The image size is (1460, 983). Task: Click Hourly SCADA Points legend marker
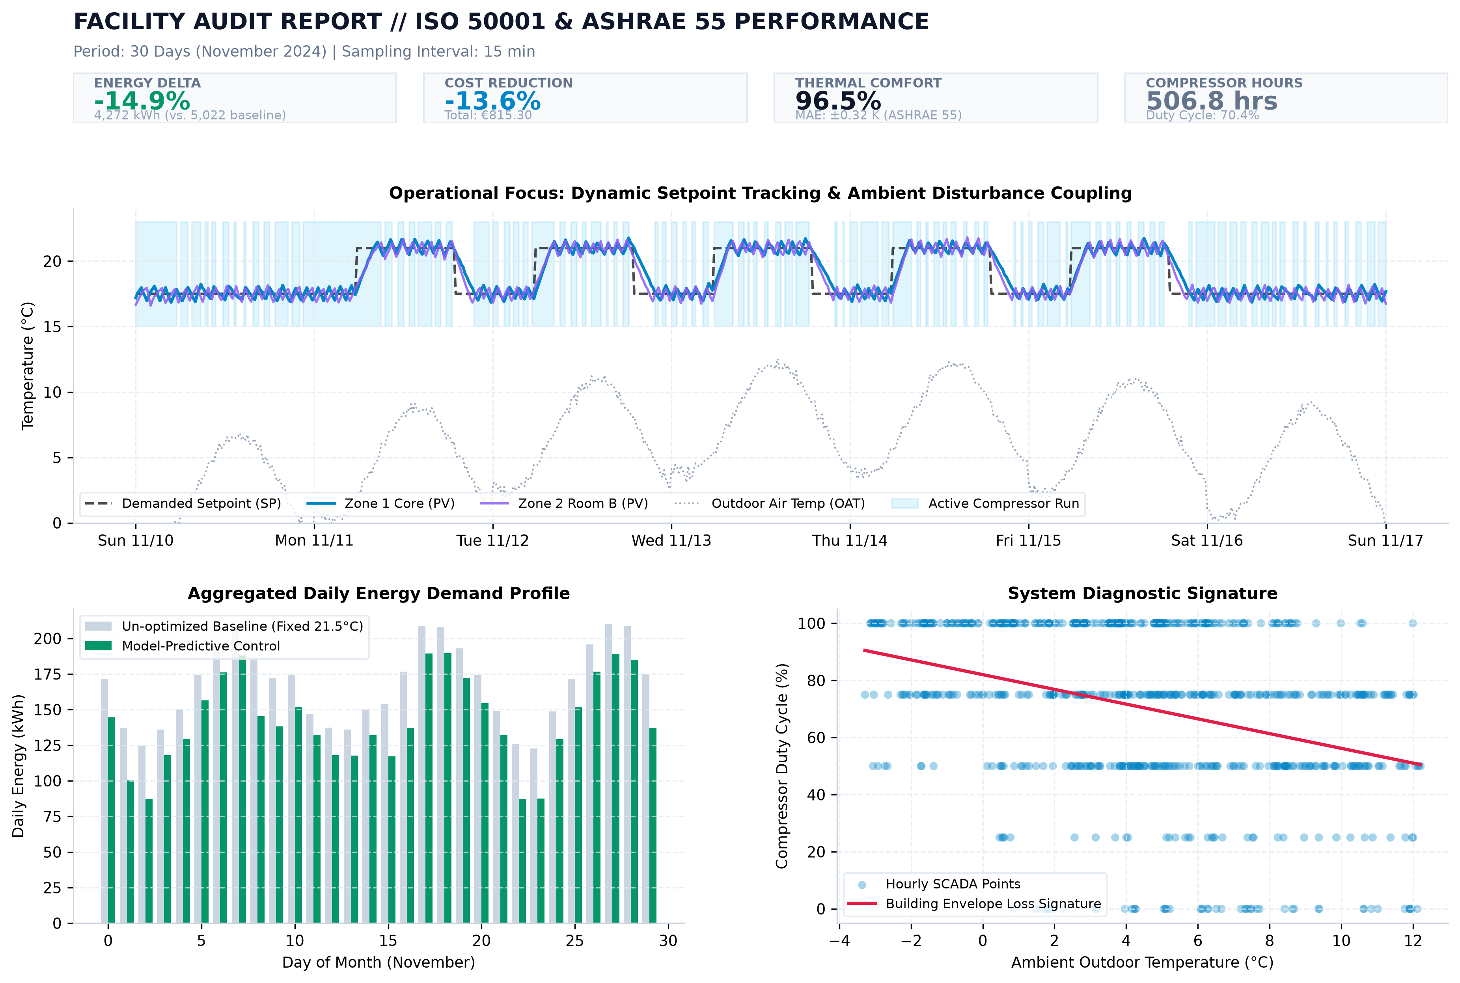point(862,884)
